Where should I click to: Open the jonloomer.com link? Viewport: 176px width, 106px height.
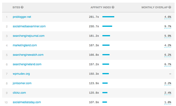click(22, 83)
